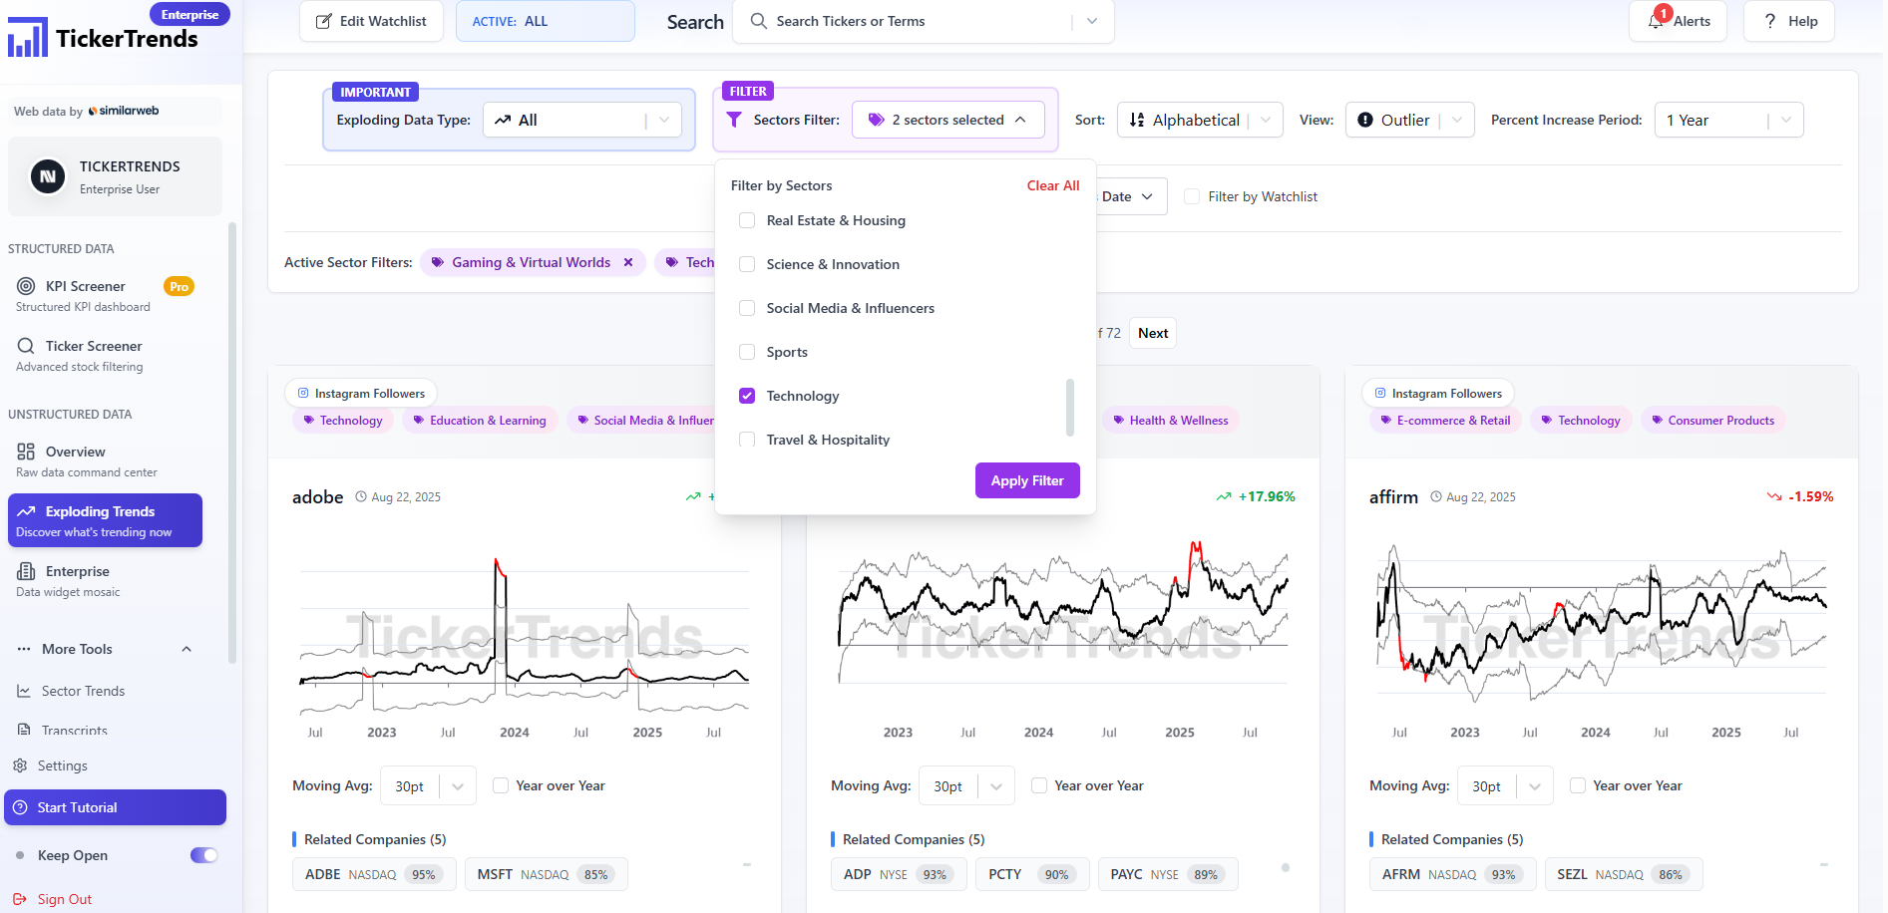Click the Sector Trends chart icon
Image resolution: width=1888 pixels, height=913 pixels.
point(24,691)
